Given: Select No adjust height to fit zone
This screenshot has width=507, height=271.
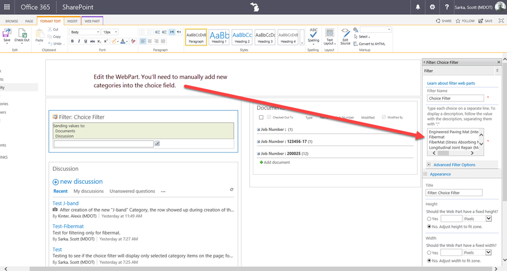Looking at the screenshot, I should point(429,227).
